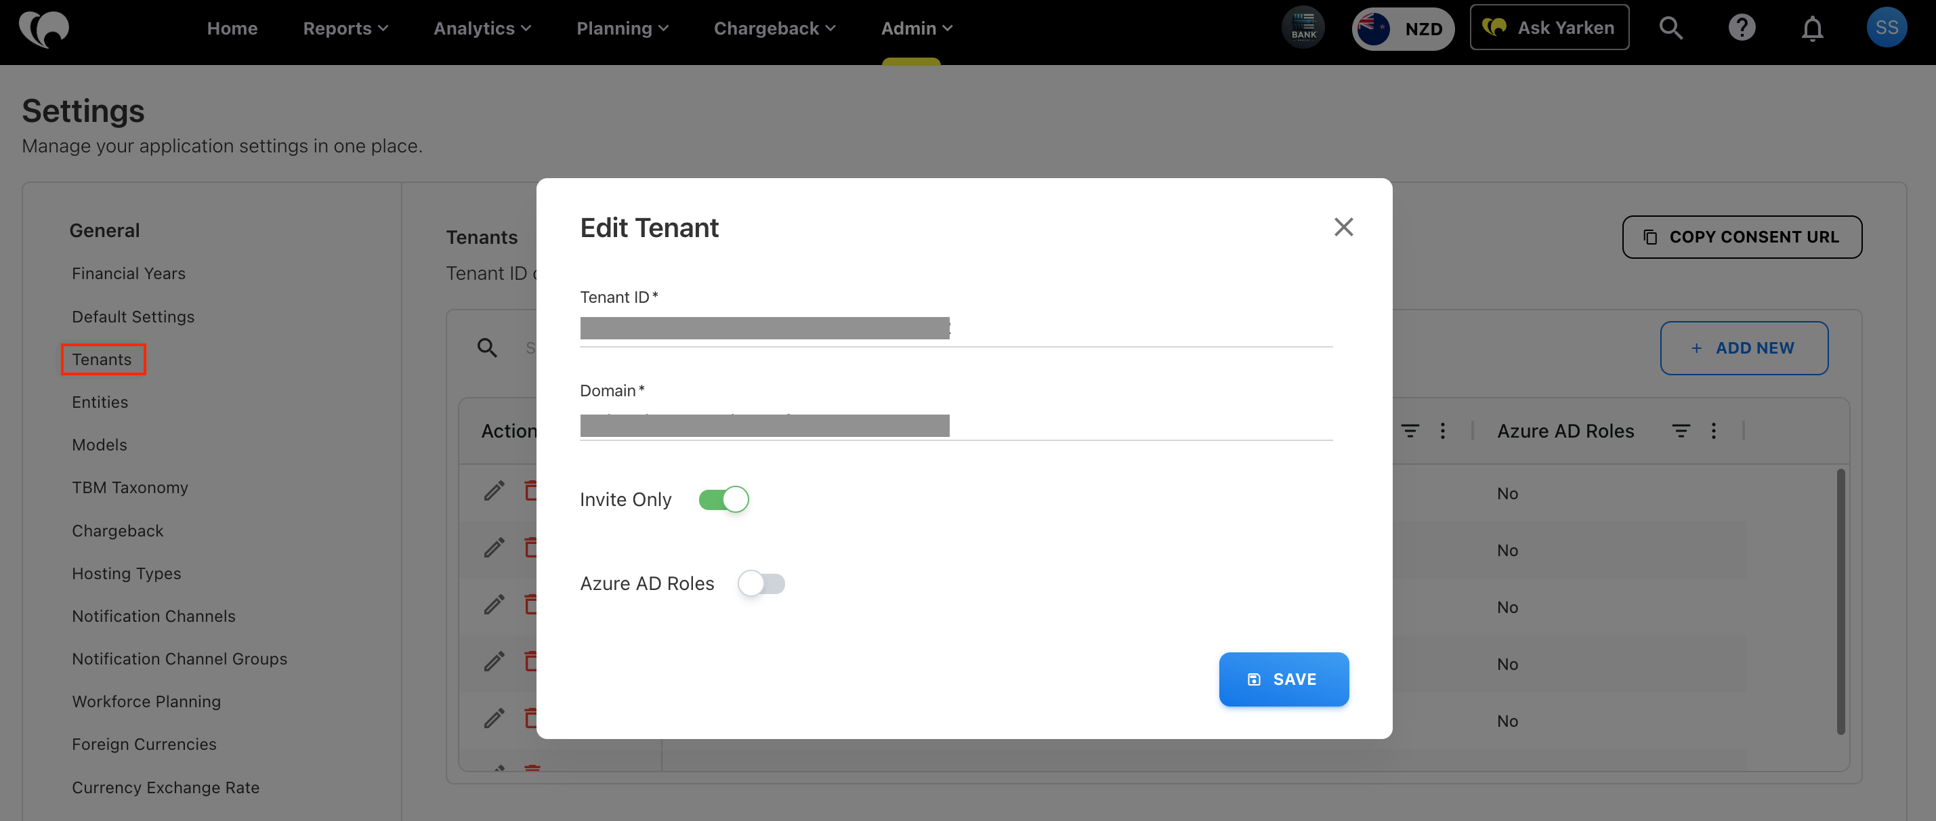Expand the Admin menu
Screen dimensions: 1936x821
(916, 28)
